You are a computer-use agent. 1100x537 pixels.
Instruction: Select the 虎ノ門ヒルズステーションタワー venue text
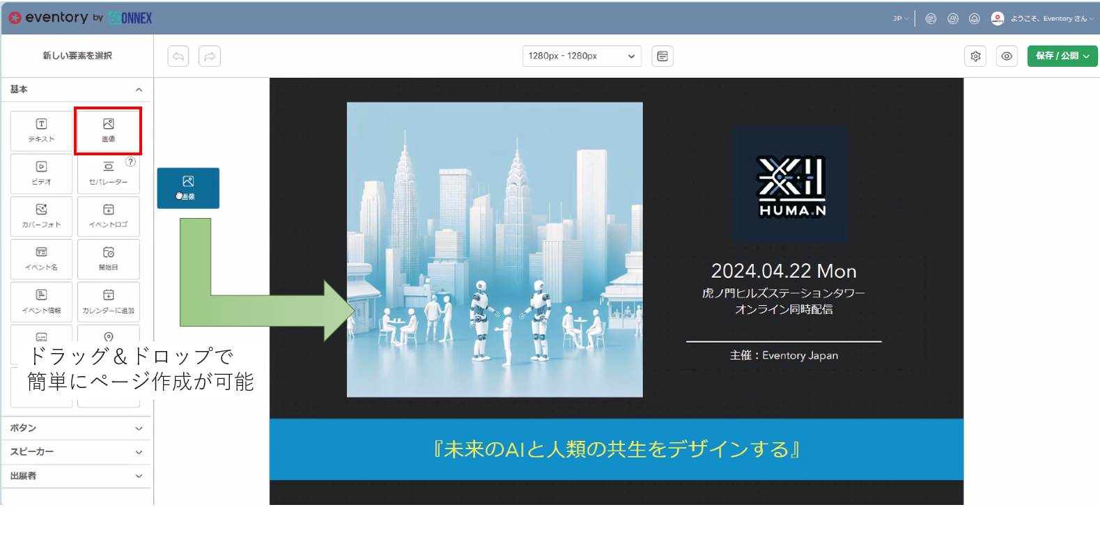coord(784,293)
